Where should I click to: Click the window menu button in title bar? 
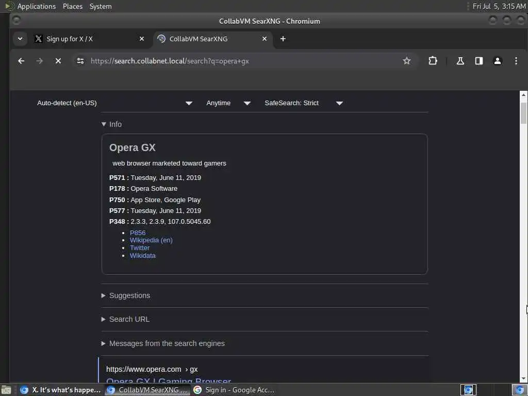point(16,21)
